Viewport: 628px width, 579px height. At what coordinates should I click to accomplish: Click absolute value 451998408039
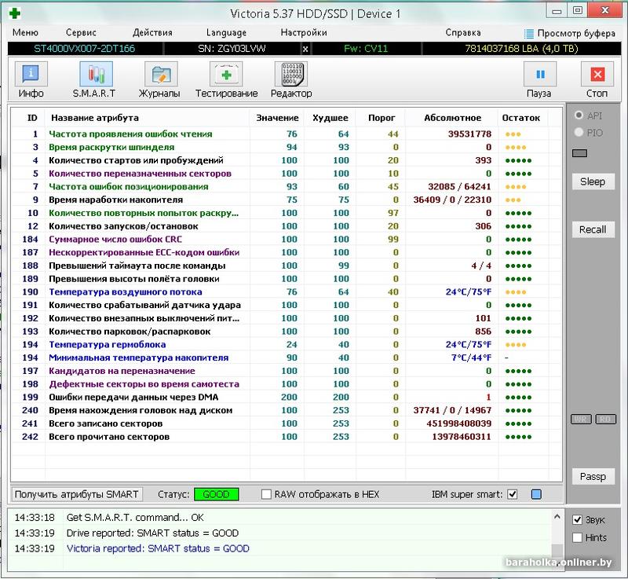point(459,423)
